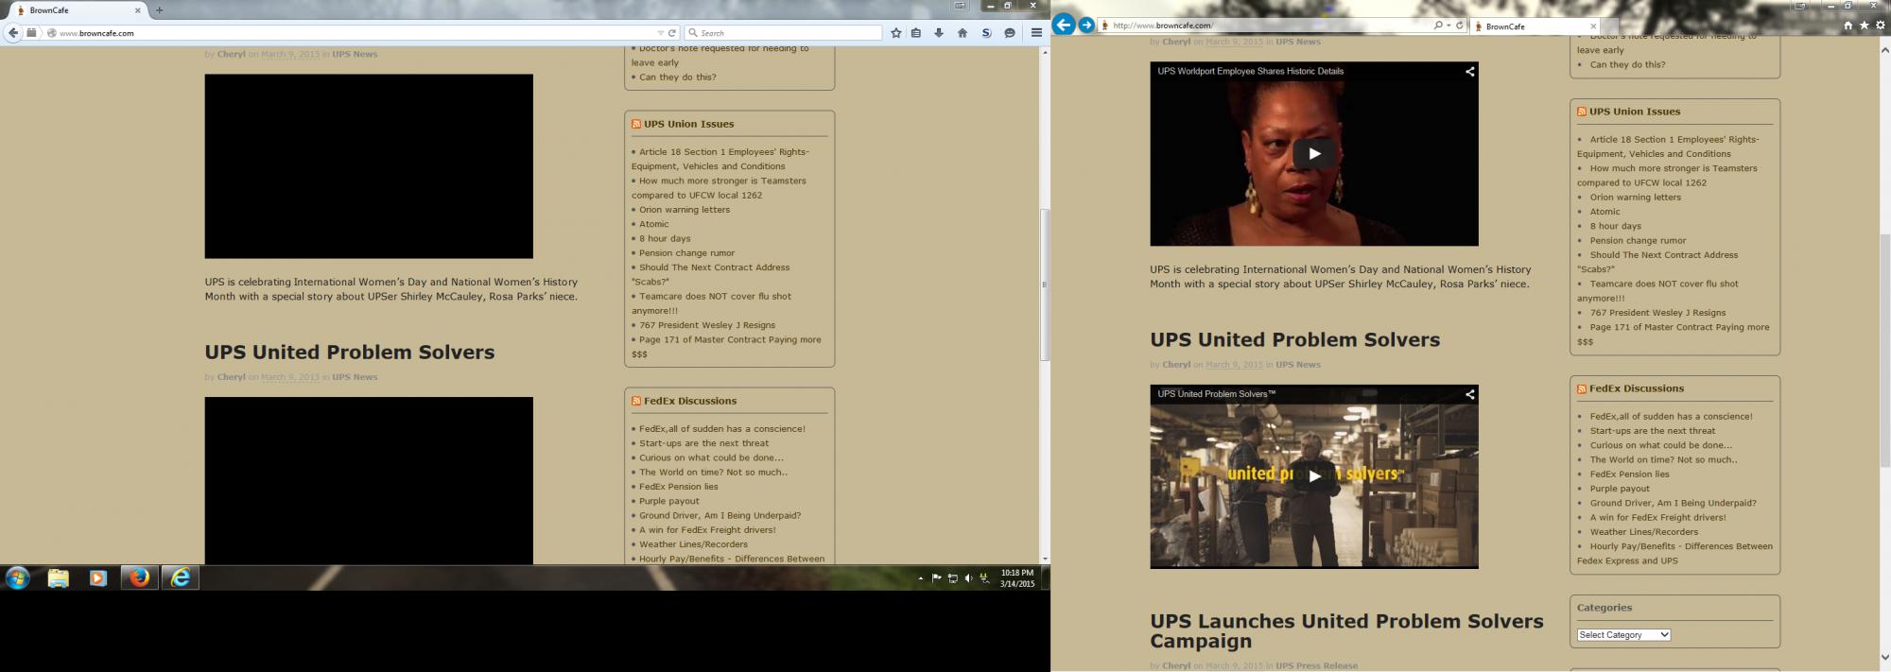This screenshot has height=672, width=1891.
Task: Play the UPS United Problem Solvers video
Action: coord(1313,475)
